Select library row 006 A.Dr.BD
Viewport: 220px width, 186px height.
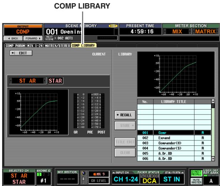coord(174,159)
